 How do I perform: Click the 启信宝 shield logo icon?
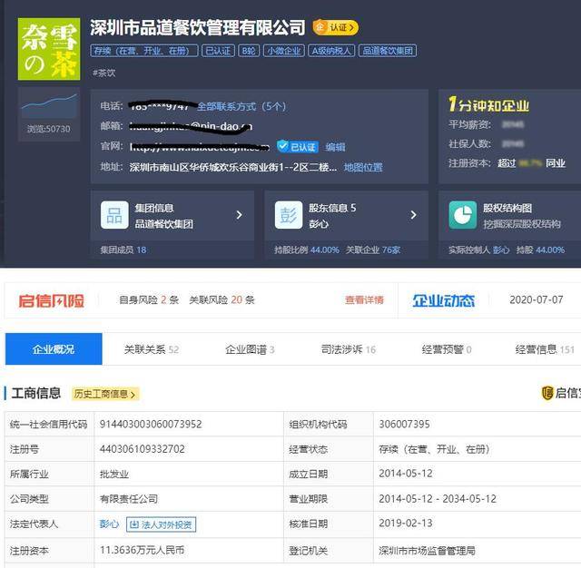tap(547, 393)
